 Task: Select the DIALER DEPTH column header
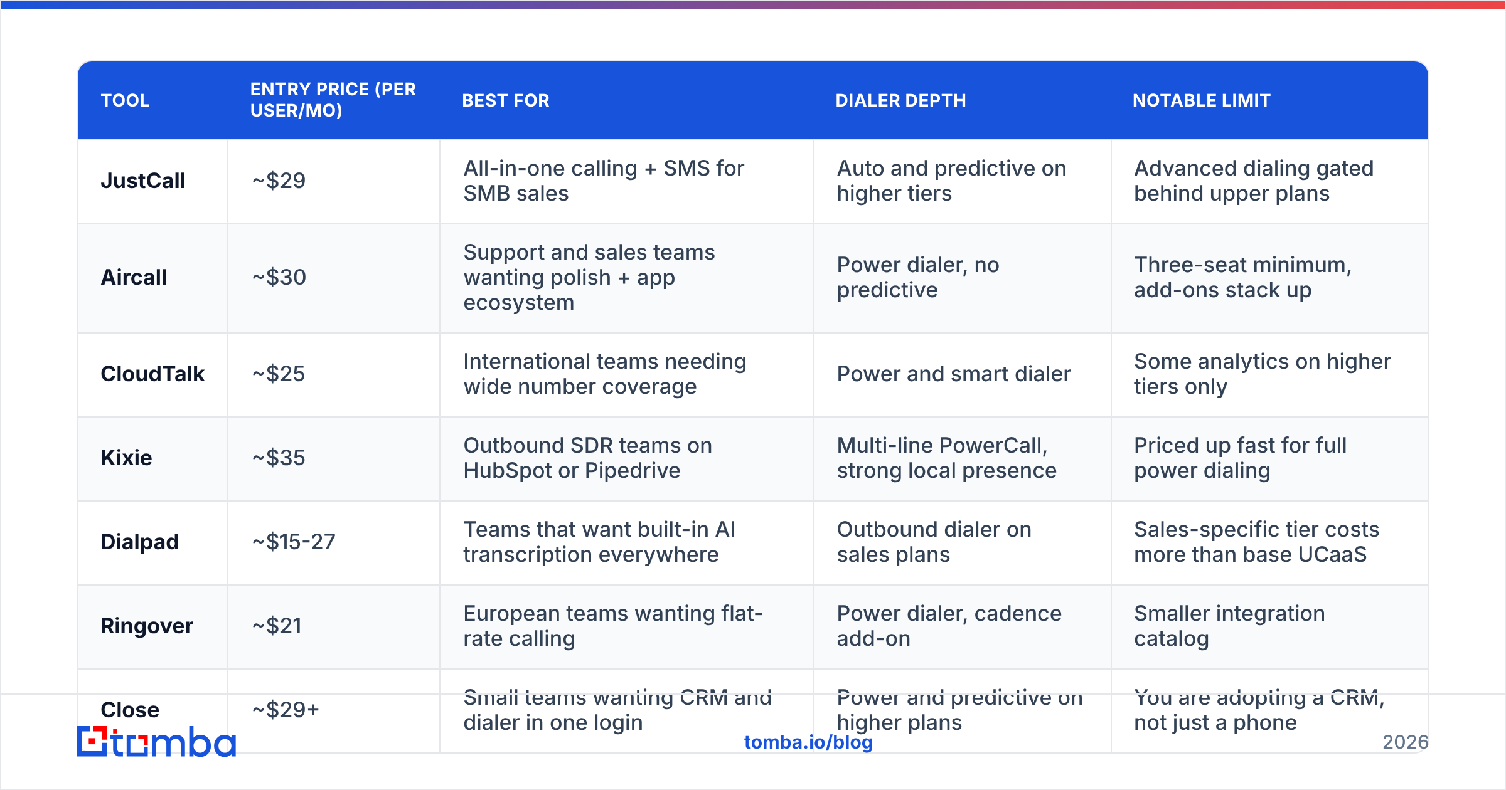coord(900,100)
